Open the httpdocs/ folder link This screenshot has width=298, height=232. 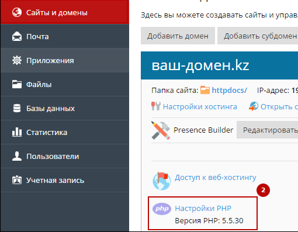230,91
